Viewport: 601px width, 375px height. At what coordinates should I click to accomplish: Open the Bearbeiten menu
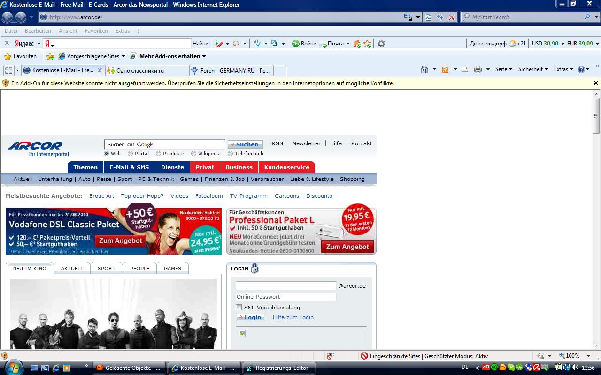(x=38, y=31)
